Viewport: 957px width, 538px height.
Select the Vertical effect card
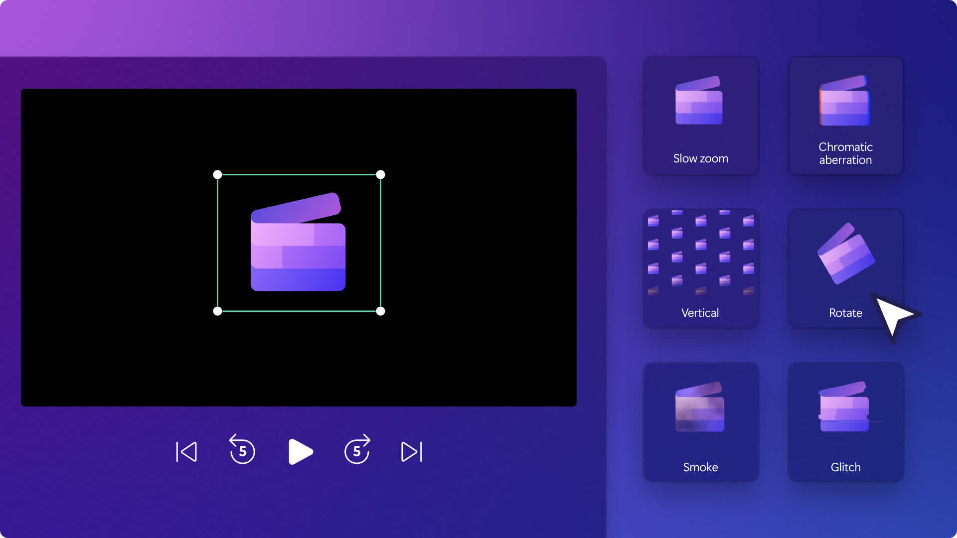pos(701,269)
